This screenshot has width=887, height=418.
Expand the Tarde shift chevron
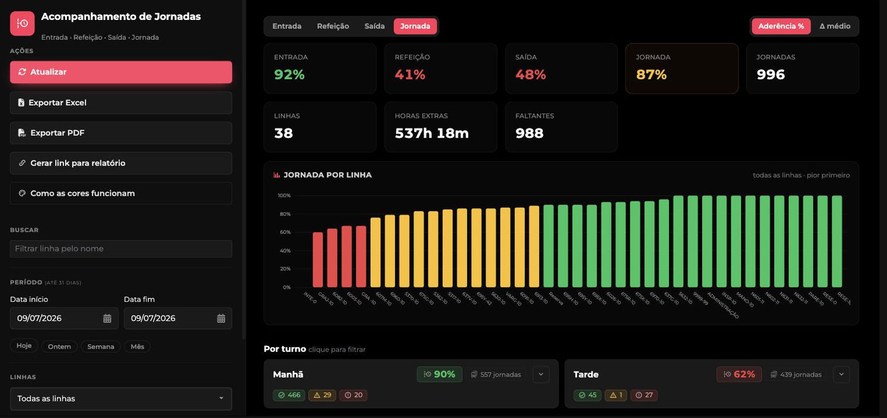[x=841, y=375]
